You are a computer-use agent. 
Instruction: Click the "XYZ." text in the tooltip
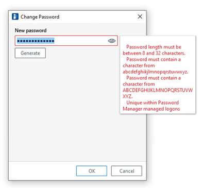click(x=128, y=96)
